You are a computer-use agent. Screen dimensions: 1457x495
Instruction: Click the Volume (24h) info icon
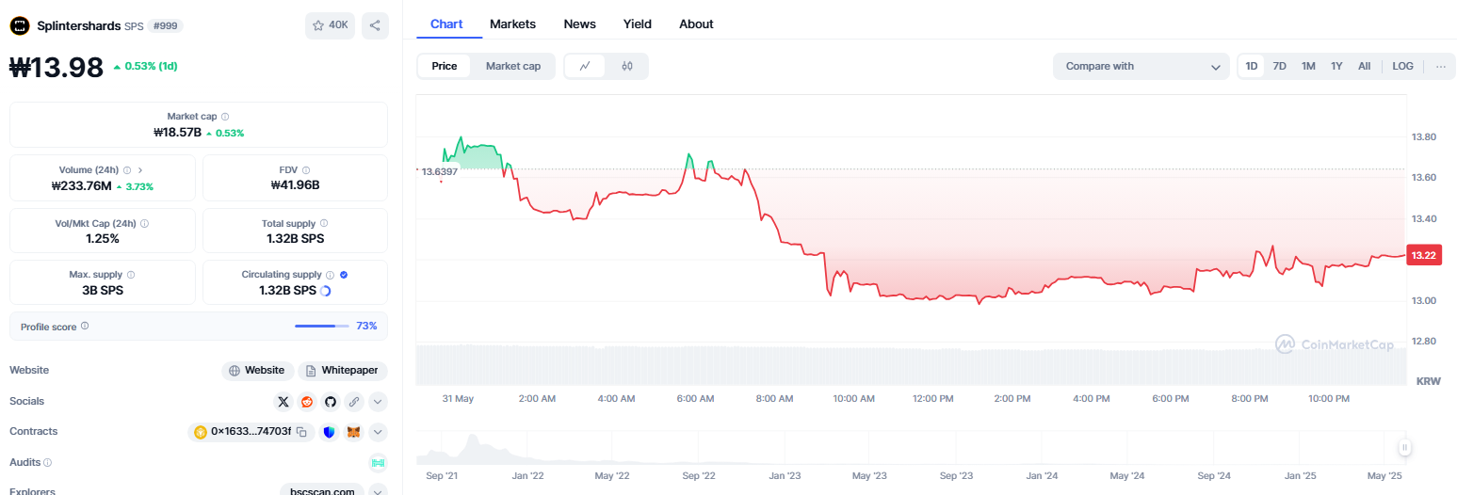127,170
